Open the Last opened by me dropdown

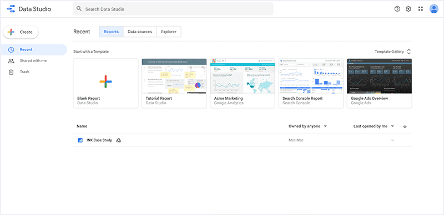coord(374,126)
